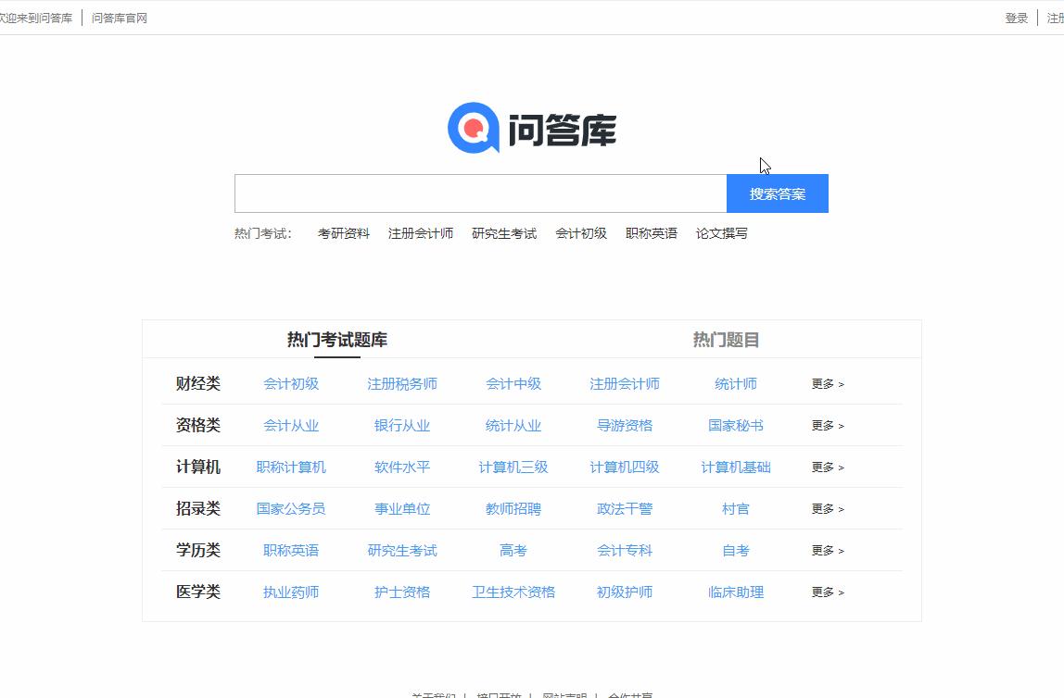Open the 考研资料 hot exam link
The height and width of the screenshot is (698, 1064).
pyautogui.click(x=341, y=233)
